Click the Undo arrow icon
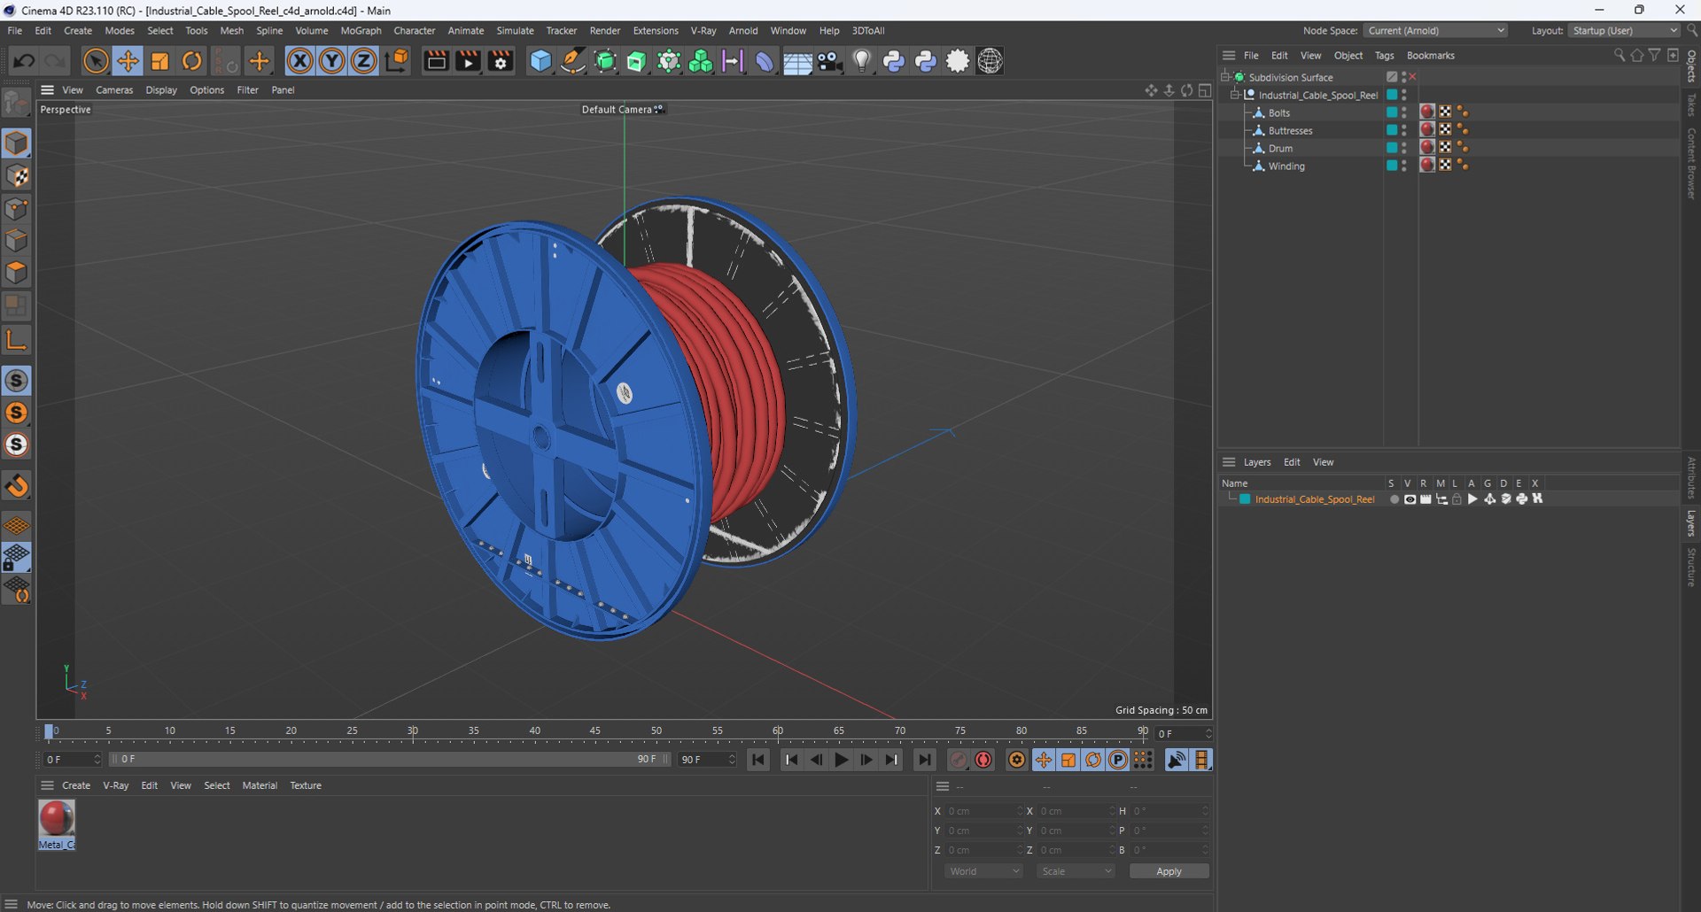 (24, 61)
